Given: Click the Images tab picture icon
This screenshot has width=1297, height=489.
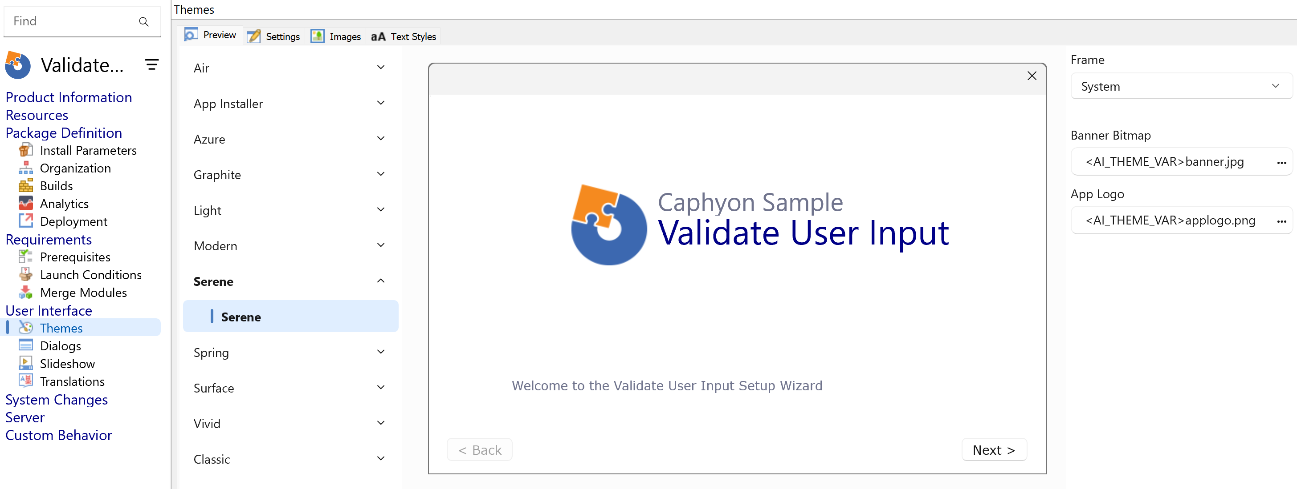Looking at the screenshot, I should click(317, 36).
